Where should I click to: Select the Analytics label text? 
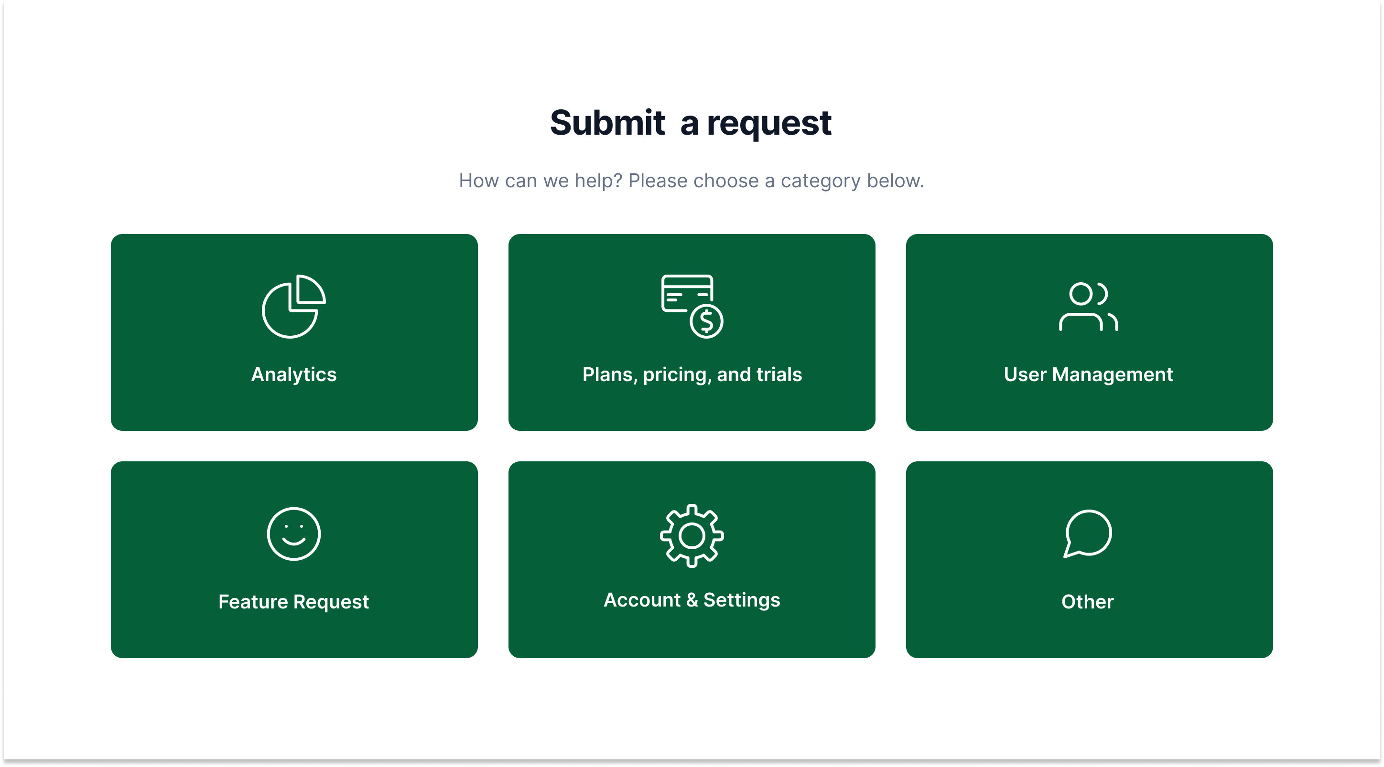pos(293,374)
